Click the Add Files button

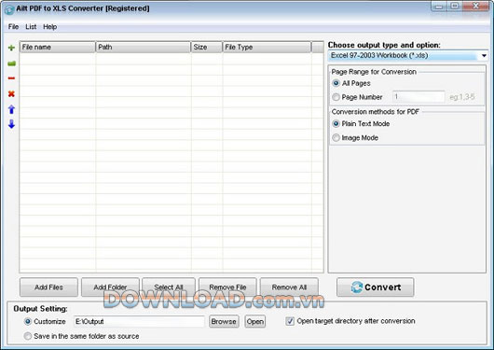tap(48, 287)
